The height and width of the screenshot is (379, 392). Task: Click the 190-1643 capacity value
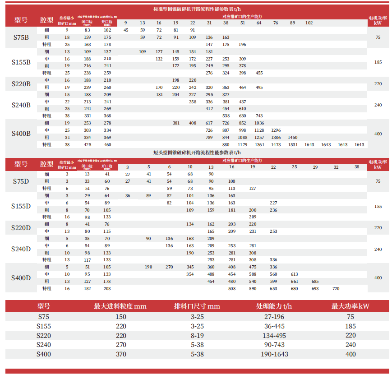pyautogui.click(x=274, y=354)
